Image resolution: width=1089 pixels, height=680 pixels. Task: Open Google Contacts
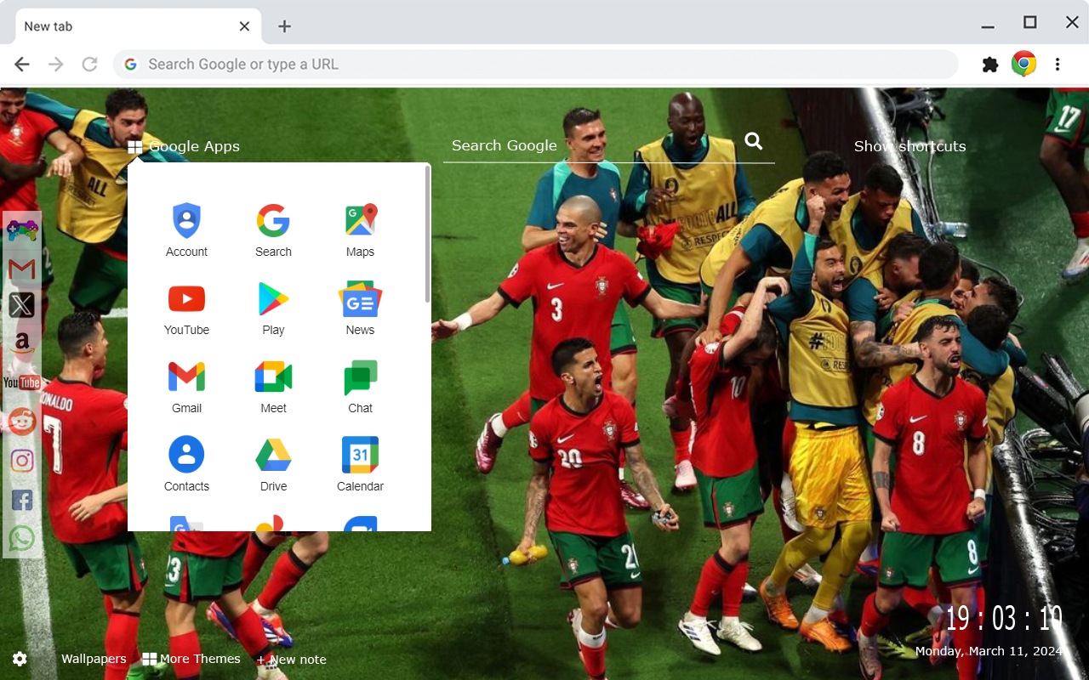[186, 465]
